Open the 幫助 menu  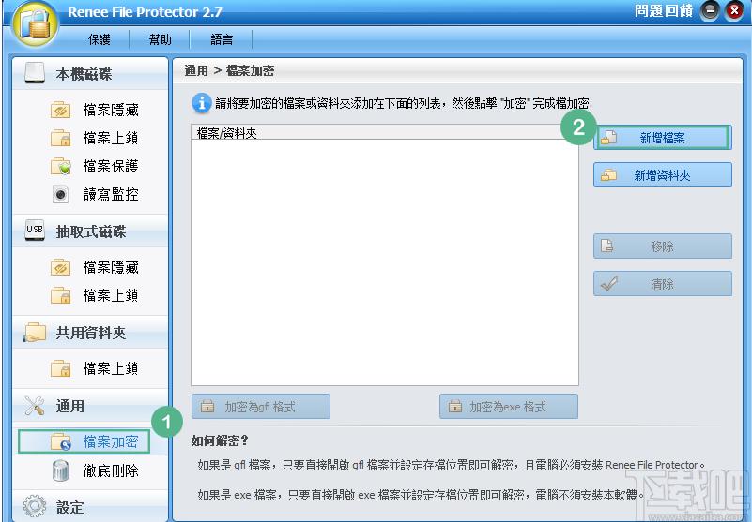tap(160, 39)
